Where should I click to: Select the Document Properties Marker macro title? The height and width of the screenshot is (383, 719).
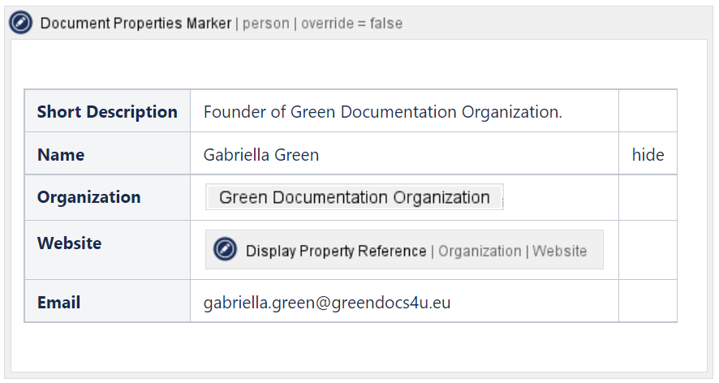tap(136, 24)
